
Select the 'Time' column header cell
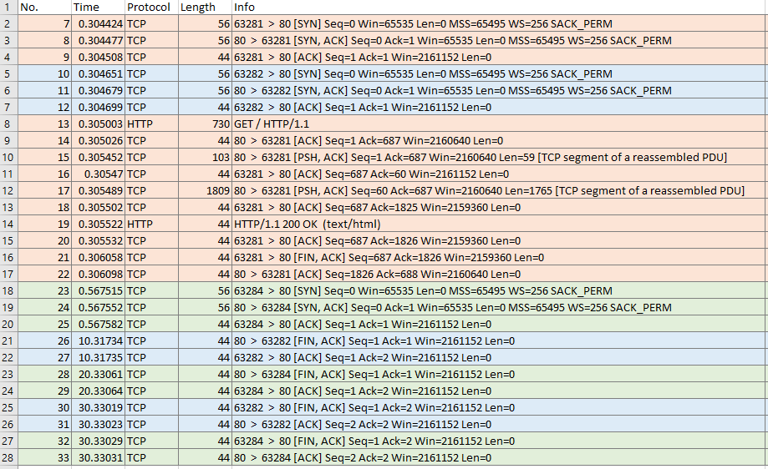(98, 8)
